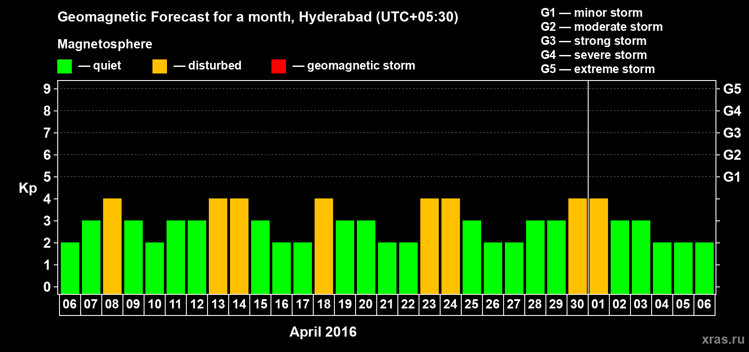Click the orange bar above date 24
Viewport: 749px width, 352px height.
click(x=451, y=246)
